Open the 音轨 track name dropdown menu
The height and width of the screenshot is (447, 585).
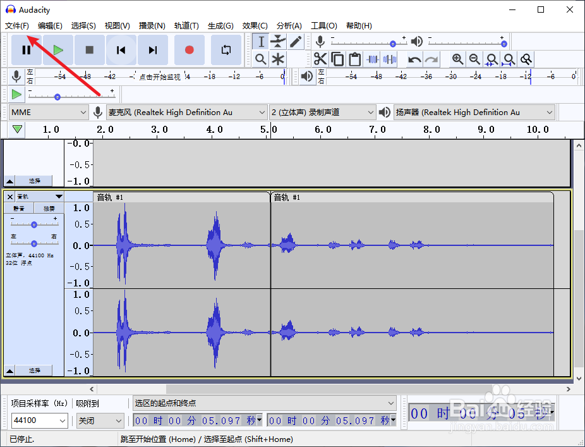(x=40, y=197)
